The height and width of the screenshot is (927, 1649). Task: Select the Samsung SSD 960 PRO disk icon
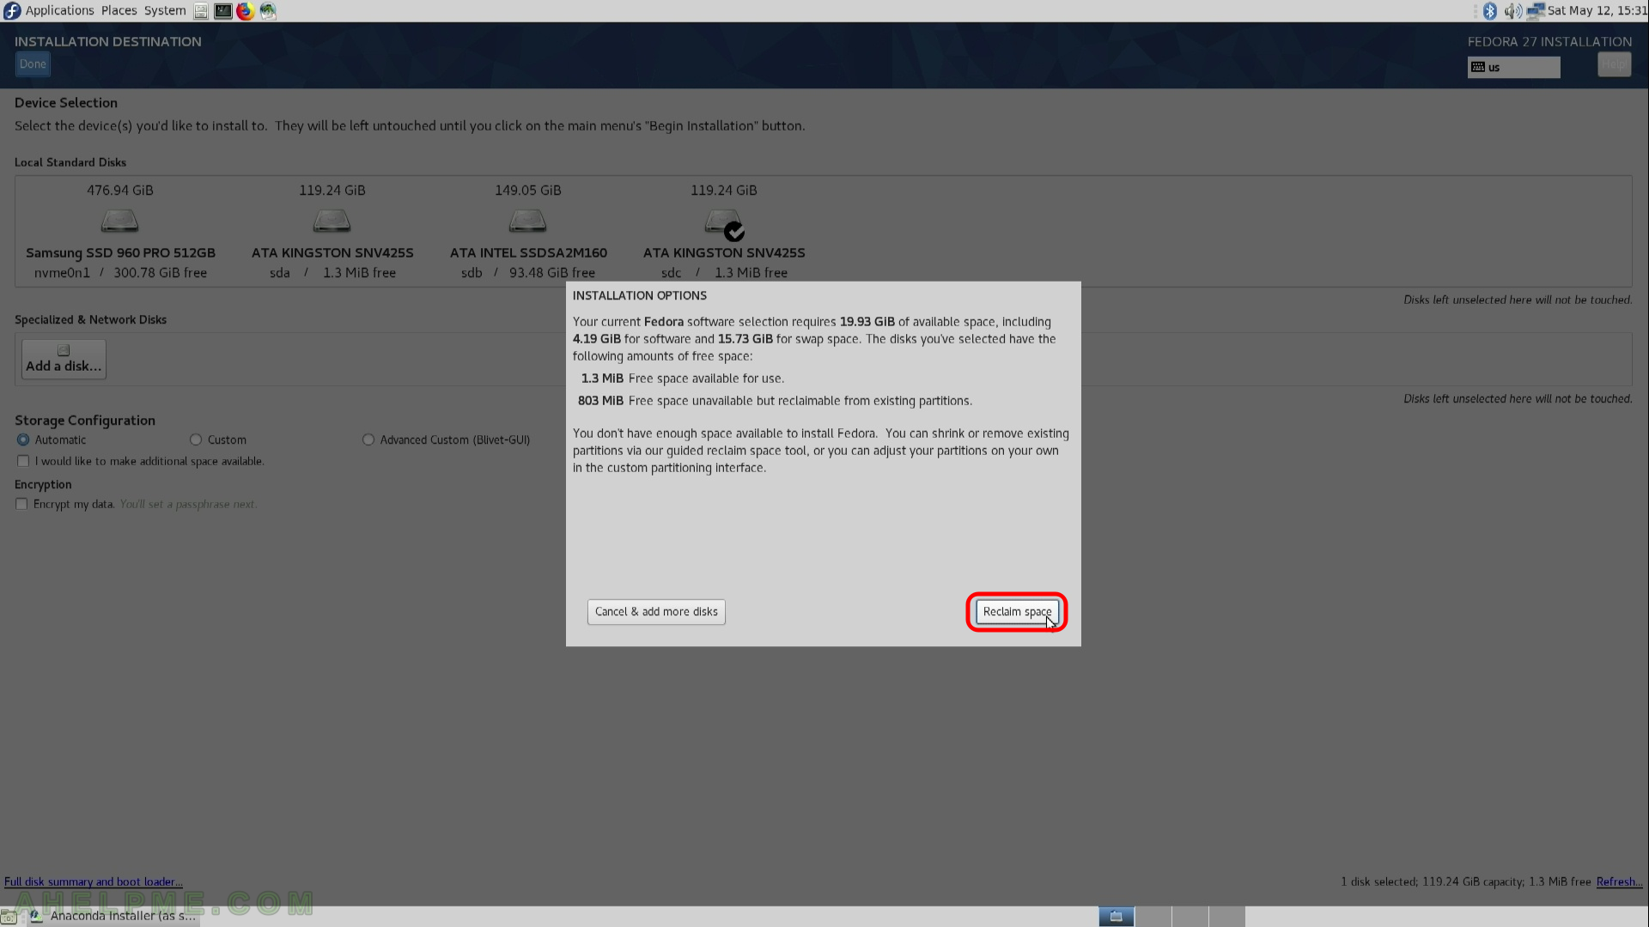click(x=119, y=221)
